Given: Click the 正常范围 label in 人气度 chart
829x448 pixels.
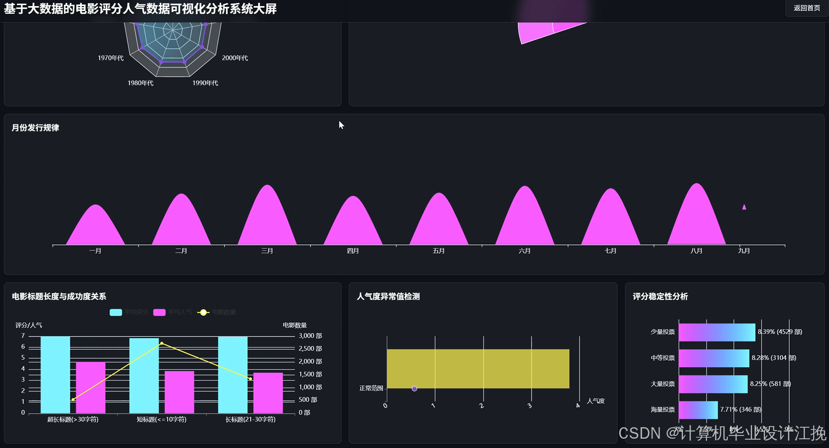Looking at the screenshot, I should (371, 388).
